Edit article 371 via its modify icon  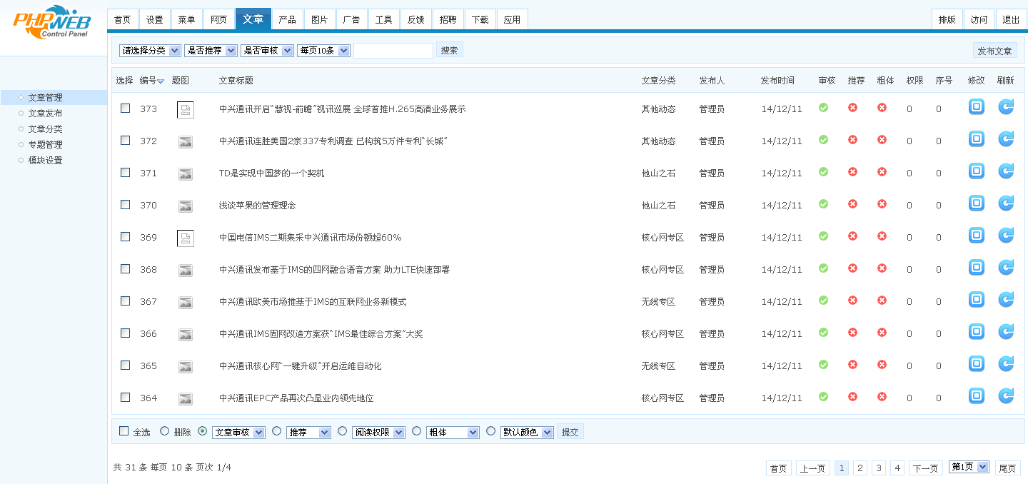976,171
